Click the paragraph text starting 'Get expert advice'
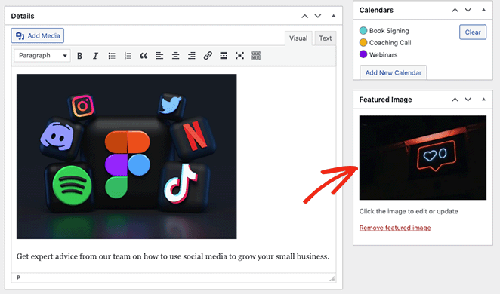500x294 pixels. [172, 256]
